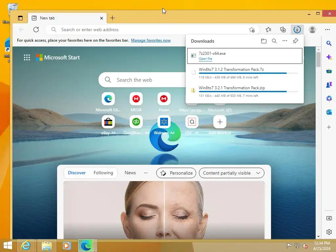Open sidebar settings gear icon
336x252 pixels.
coord(329,232)
